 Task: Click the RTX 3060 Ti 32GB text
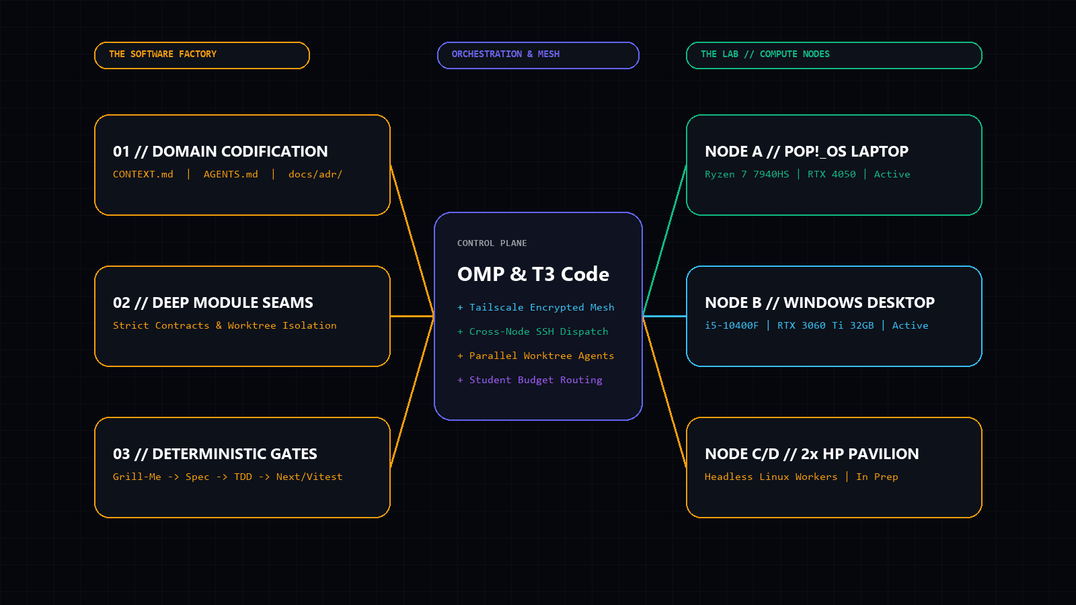coord(826,325)
